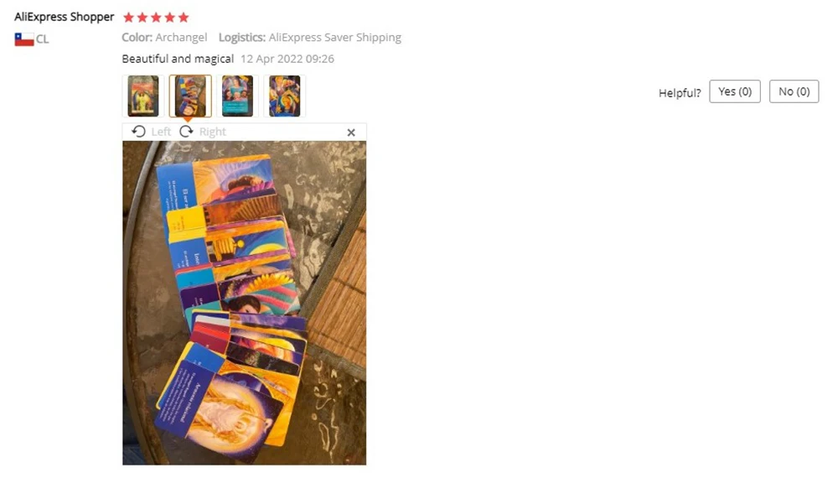Close the enlarged review photo viewer

click(351, 132)
